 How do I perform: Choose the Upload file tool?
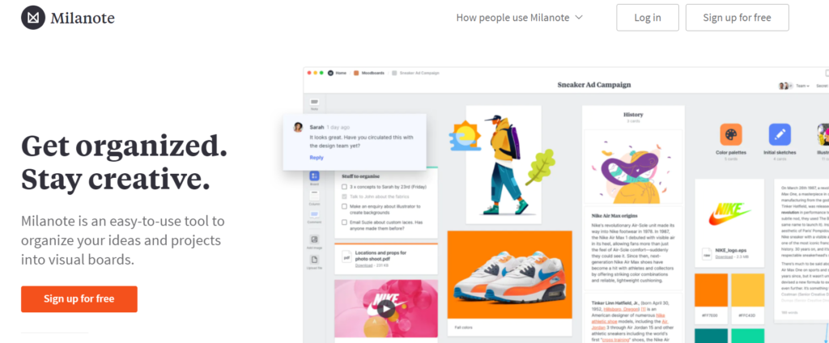[x=315, y=260]
